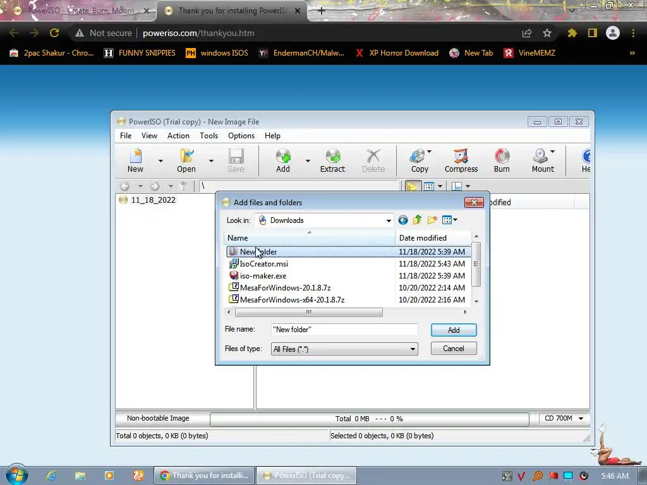Image resolution: width=647 pixels, height=485 pixels.
Task: Click the Open toolbar icon
Action: tap(186, 160)
